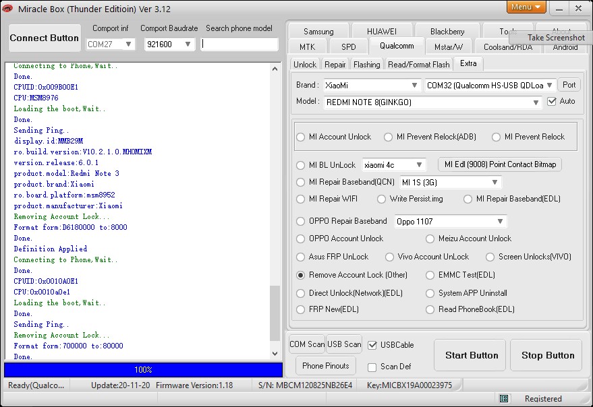
Task: Select MI Account Unlock option
Action: (x=301, y=137)
